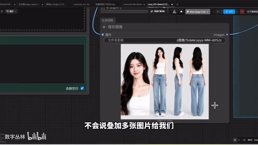Open the ComfyUI Manager triangle icon
Viewport: 258px width, 145px height.
175,12
